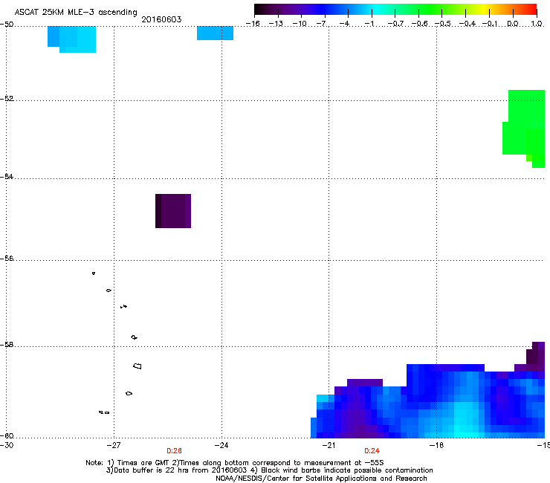Click the -21 longitude axis label
The image size is (550, 483).
click(x=329, y=445)
